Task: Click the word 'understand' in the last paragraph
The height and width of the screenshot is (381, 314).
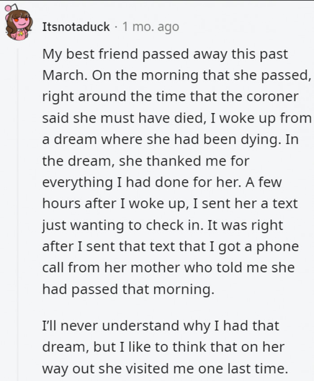Action: (x=140, y=326)
